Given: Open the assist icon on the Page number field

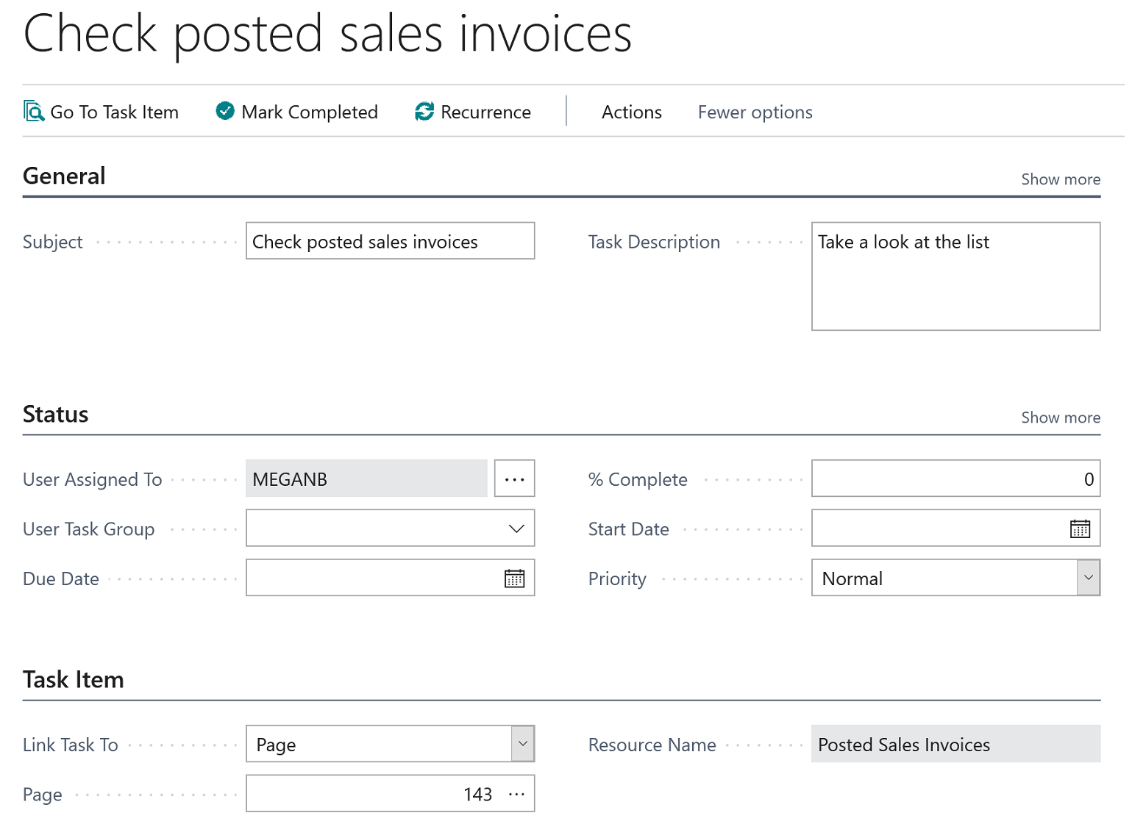Looking at the screenshot, I should point(516,793).
